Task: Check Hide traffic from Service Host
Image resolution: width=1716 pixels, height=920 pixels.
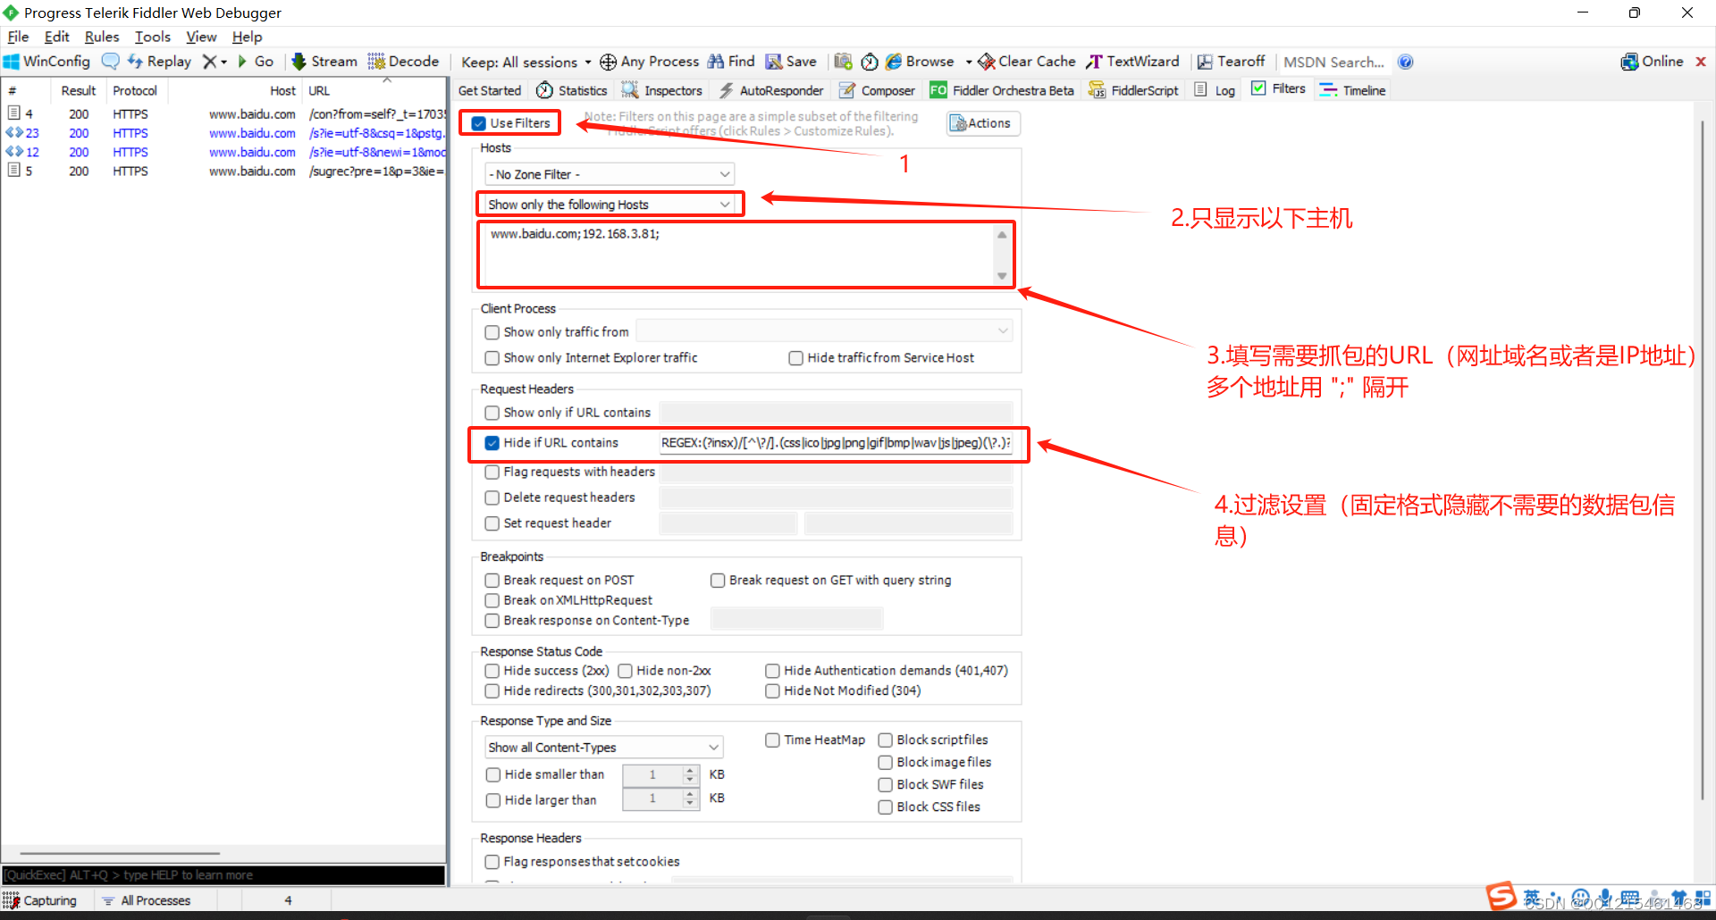Action: tap(795, 358)
